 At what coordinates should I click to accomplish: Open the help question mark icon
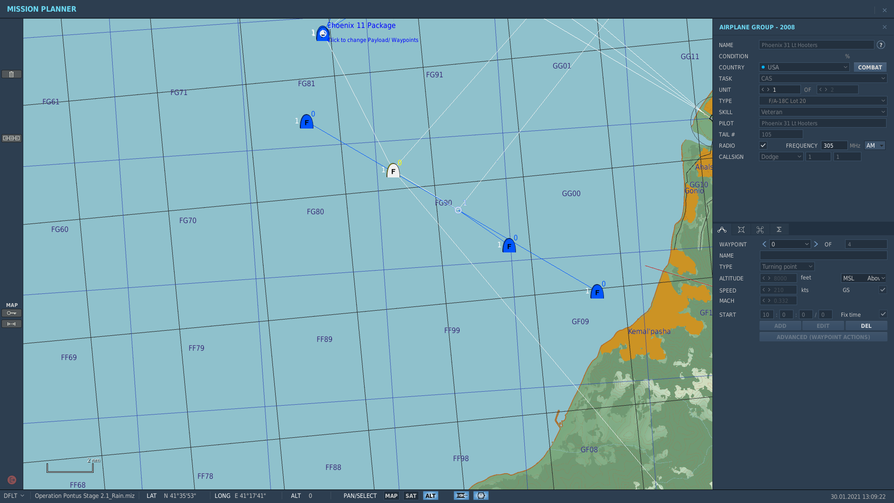(x=881, y=45)
